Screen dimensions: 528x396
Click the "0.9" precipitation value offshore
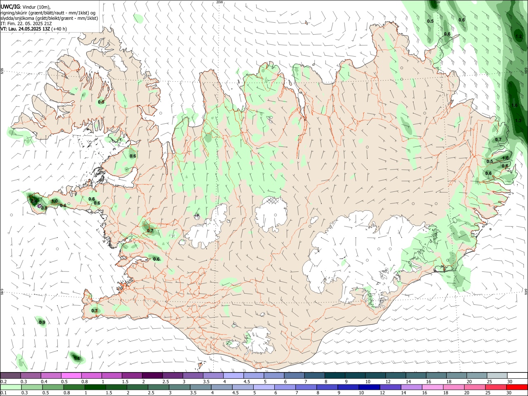pyautogui.click(x=42, y=322)
